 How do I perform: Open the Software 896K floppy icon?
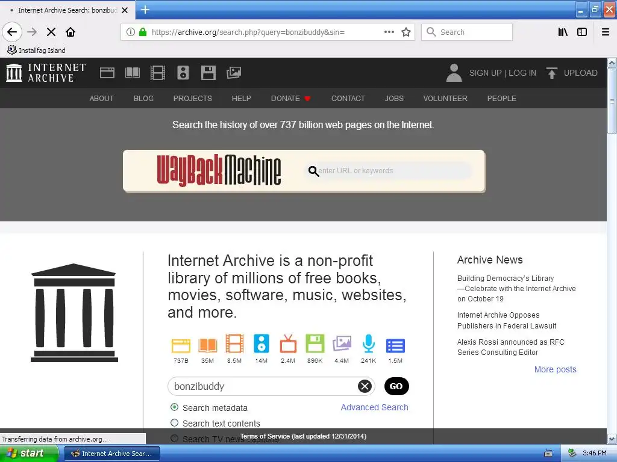[315, 343]
